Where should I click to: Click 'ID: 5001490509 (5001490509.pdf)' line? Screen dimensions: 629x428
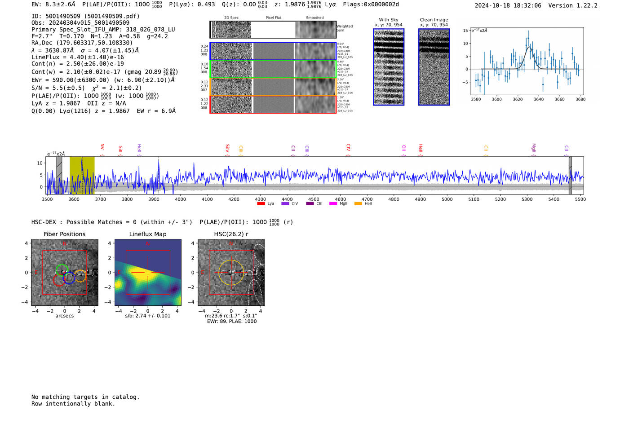point(85,16)
